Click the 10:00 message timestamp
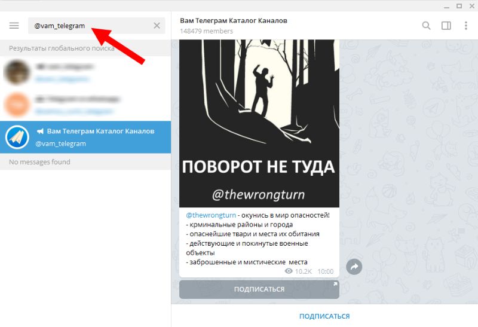 pos(326,271)
